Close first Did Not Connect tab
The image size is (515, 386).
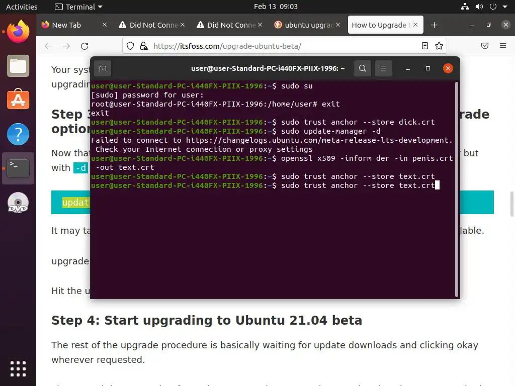coord(183,25)
